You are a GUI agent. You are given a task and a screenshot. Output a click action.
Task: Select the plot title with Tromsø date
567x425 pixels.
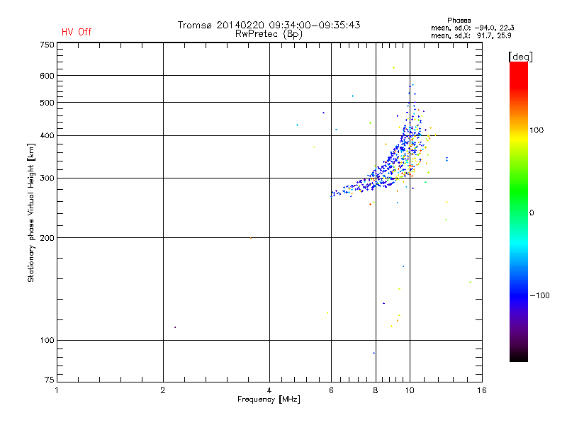(269, 25)
